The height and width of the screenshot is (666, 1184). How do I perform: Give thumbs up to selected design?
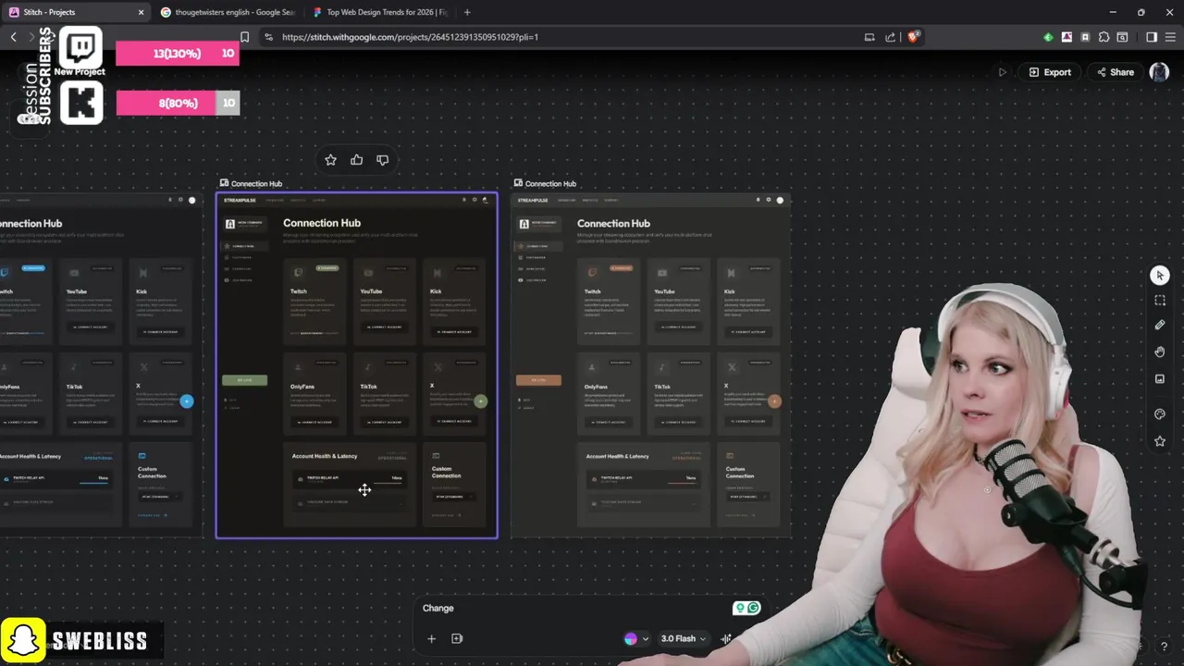pyautogui.click(x=356, y=160)
